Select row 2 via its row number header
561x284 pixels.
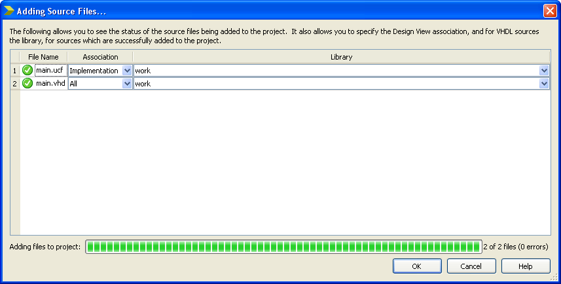tap(15, 83)
